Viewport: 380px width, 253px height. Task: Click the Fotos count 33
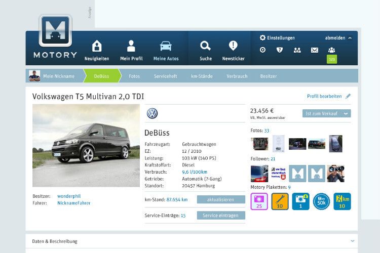point(267,131)
